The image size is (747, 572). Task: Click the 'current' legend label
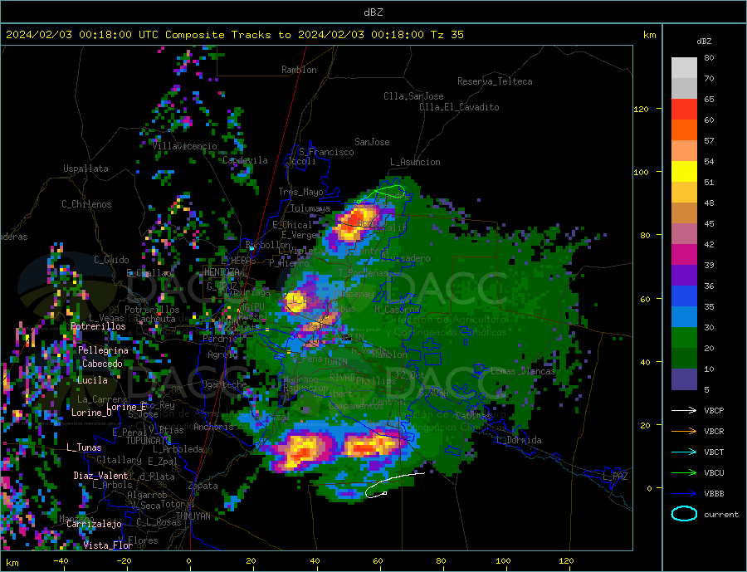[x=721, y=515]
